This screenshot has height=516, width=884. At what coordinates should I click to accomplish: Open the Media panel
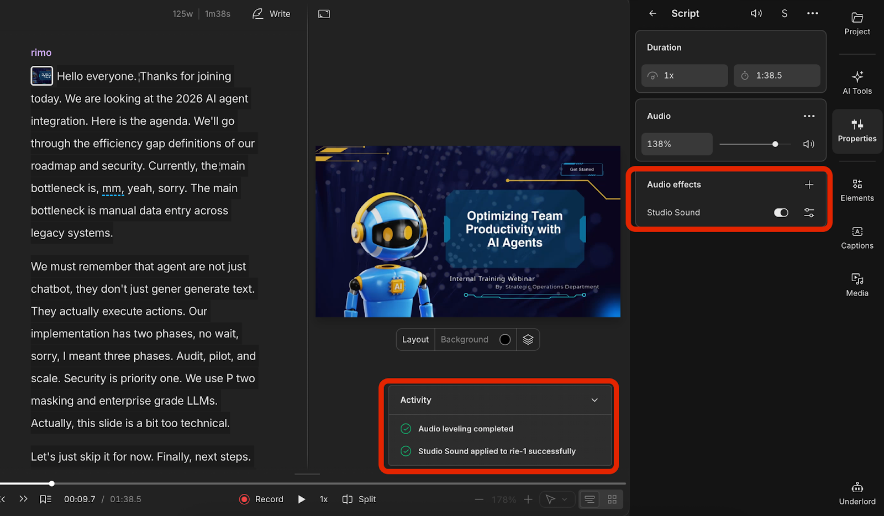pos(857,285)
